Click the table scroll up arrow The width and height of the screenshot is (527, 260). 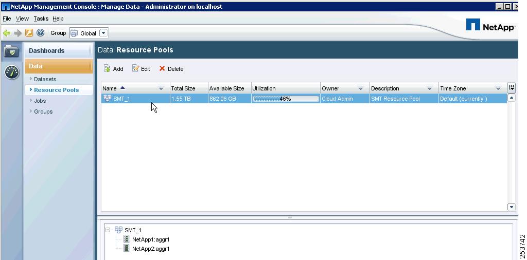(511, 98)
